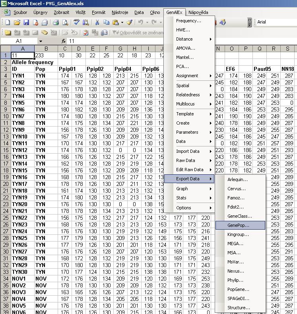Click the fx insert function icon
Image resolution: width=297 pixels, height=314 pixels.
tap(64, 41)
